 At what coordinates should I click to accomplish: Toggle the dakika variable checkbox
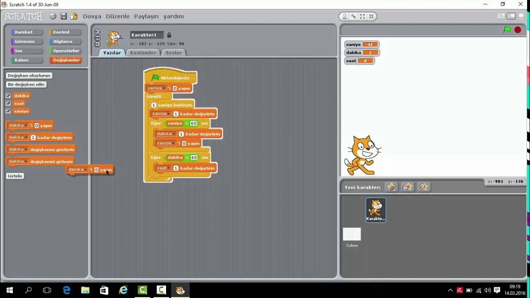8,96
